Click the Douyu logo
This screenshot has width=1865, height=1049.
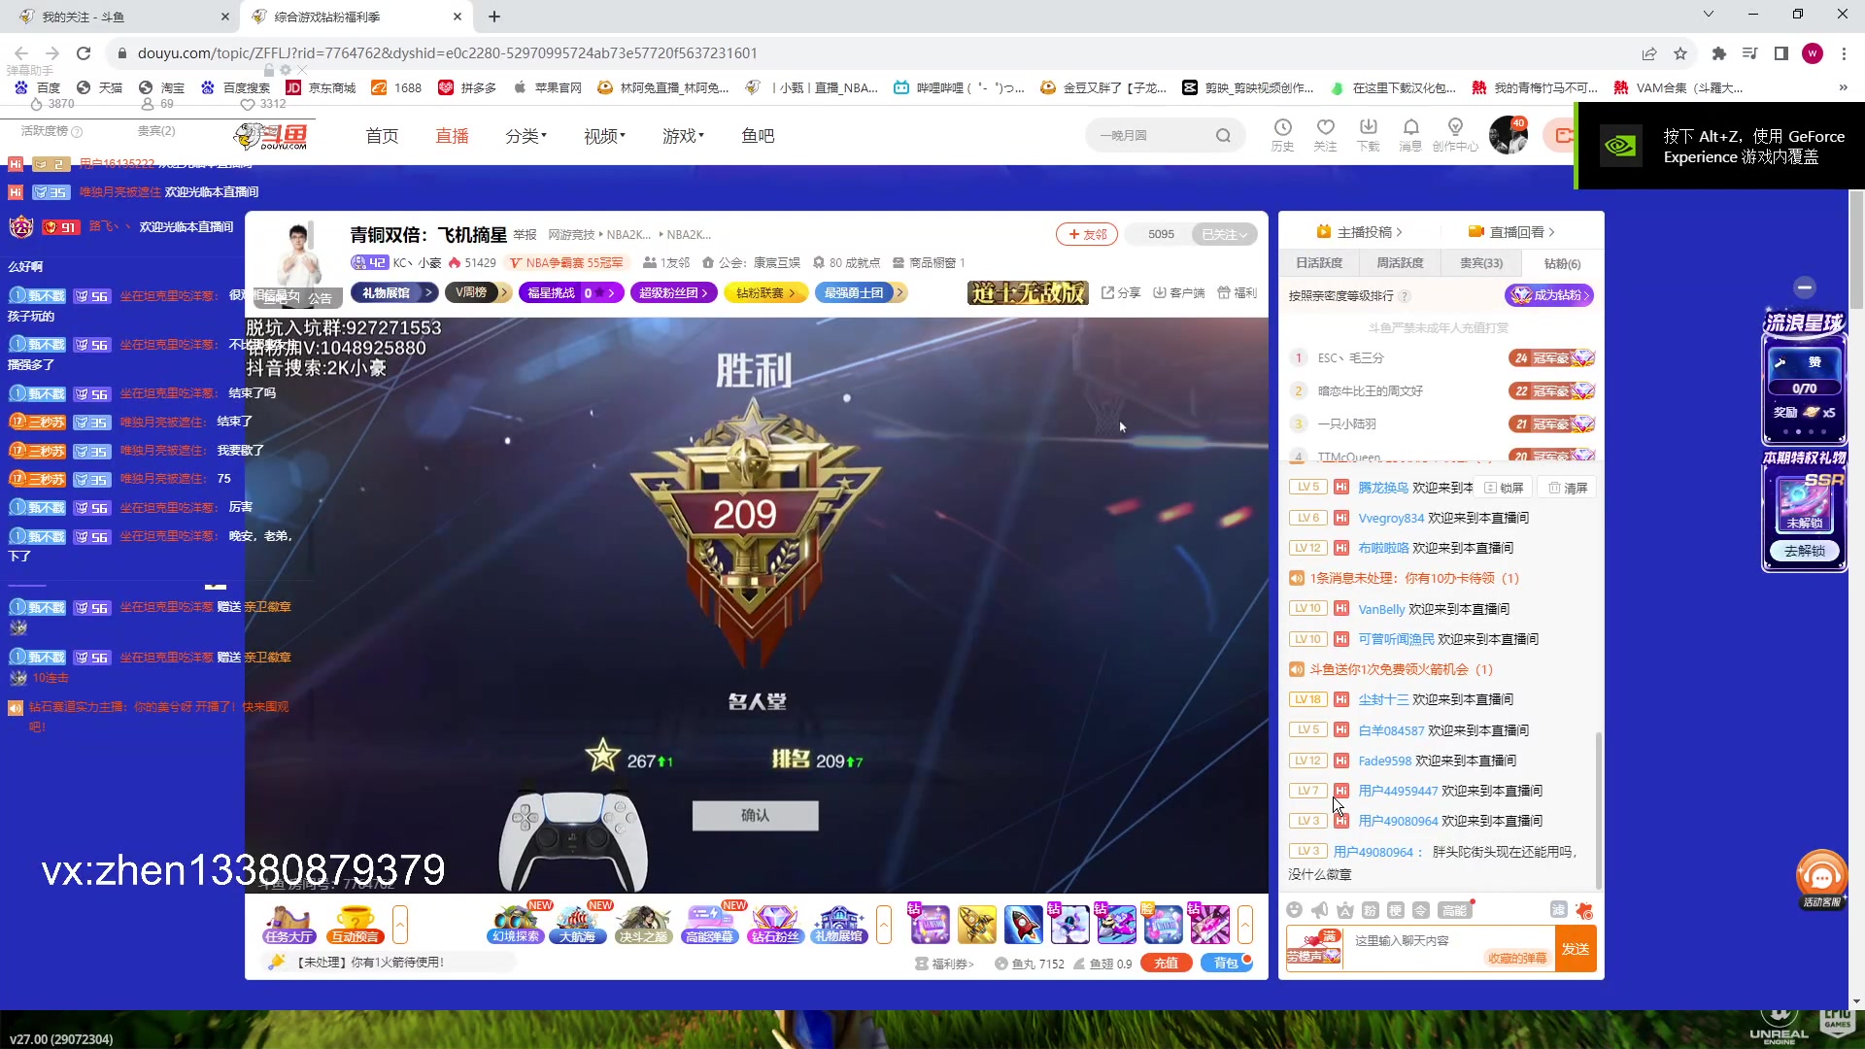tap(272, 136)
